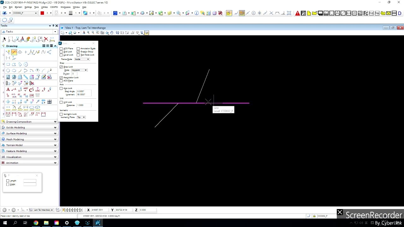404x227 pixels.
Task: Select the Place Table grid tool
Action: [x=50, y=102]
